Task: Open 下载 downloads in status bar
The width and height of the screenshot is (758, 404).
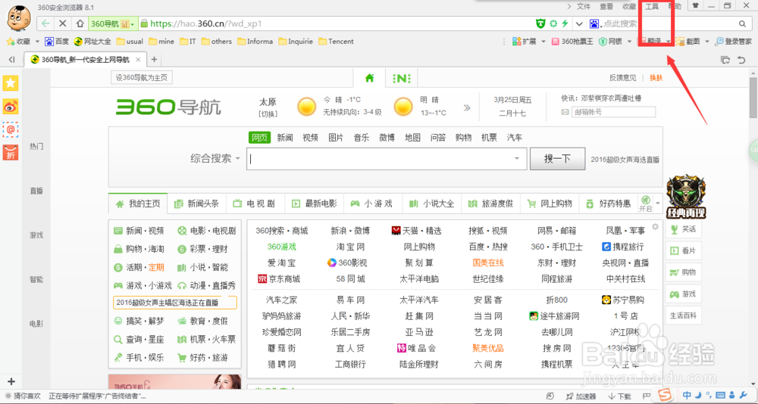Action: [x=619, y=396]
